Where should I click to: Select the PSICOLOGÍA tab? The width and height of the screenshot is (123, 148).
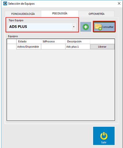[60, 14]
